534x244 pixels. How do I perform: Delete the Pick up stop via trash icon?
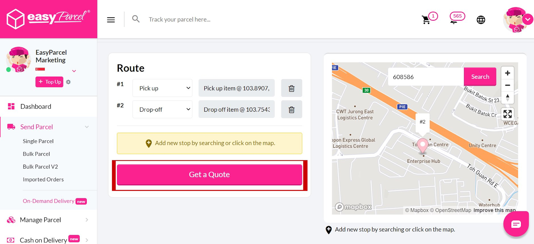[291, 88]
